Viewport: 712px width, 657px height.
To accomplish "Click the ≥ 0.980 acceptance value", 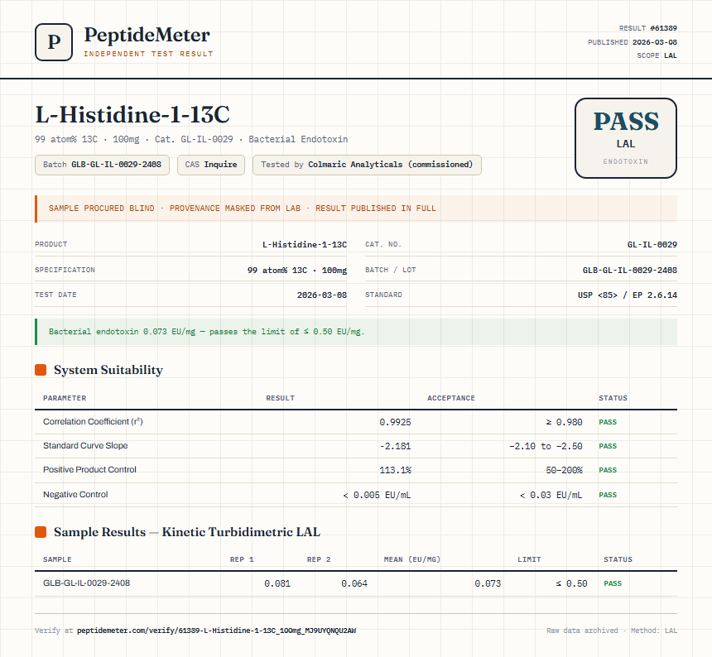I will 564,422.
